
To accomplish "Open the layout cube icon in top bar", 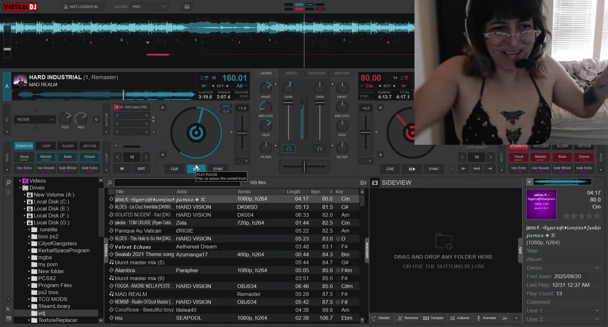I will 187,7.
